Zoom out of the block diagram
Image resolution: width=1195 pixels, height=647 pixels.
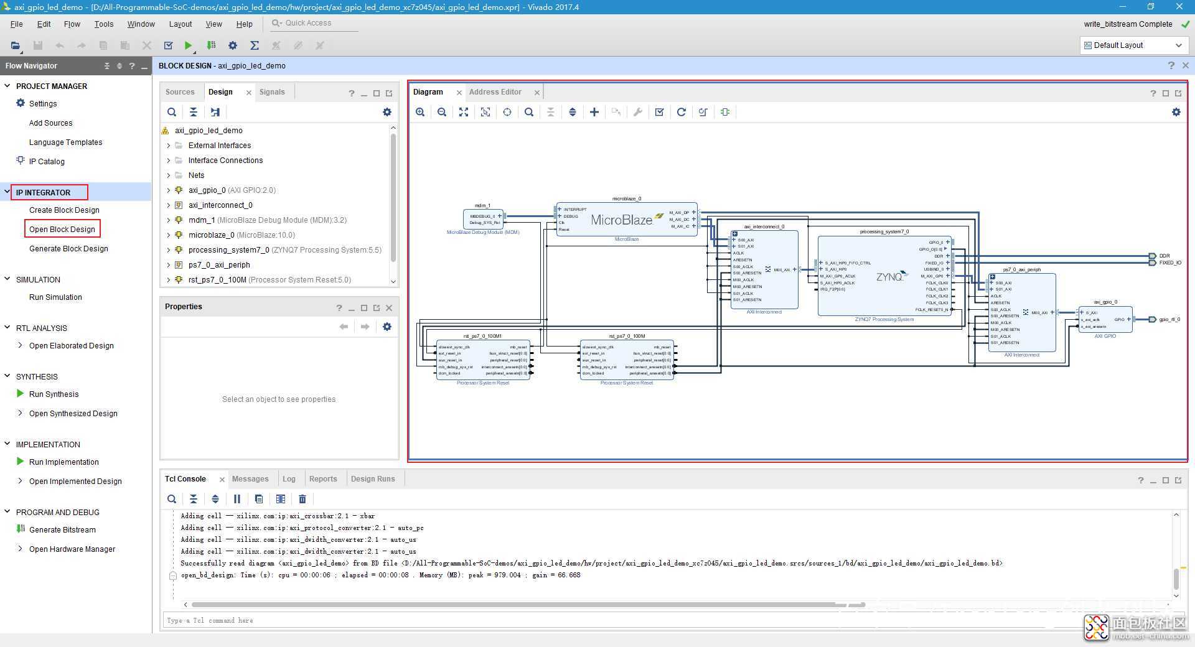coord(442,112)
